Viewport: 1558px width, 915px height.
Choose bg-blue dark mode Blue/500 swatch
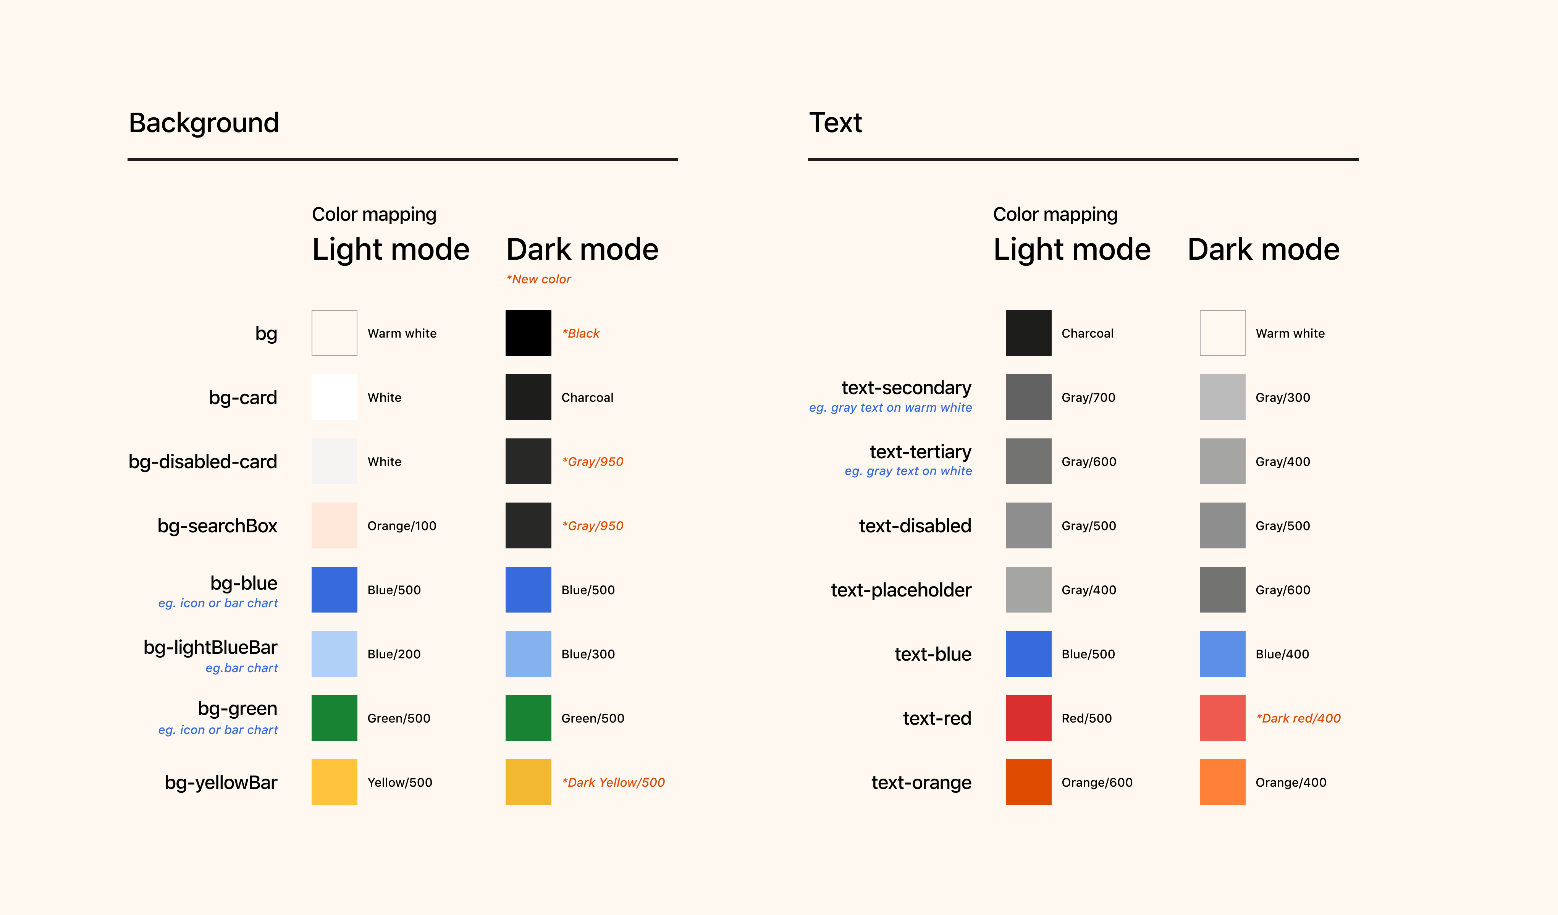(528, 590)
